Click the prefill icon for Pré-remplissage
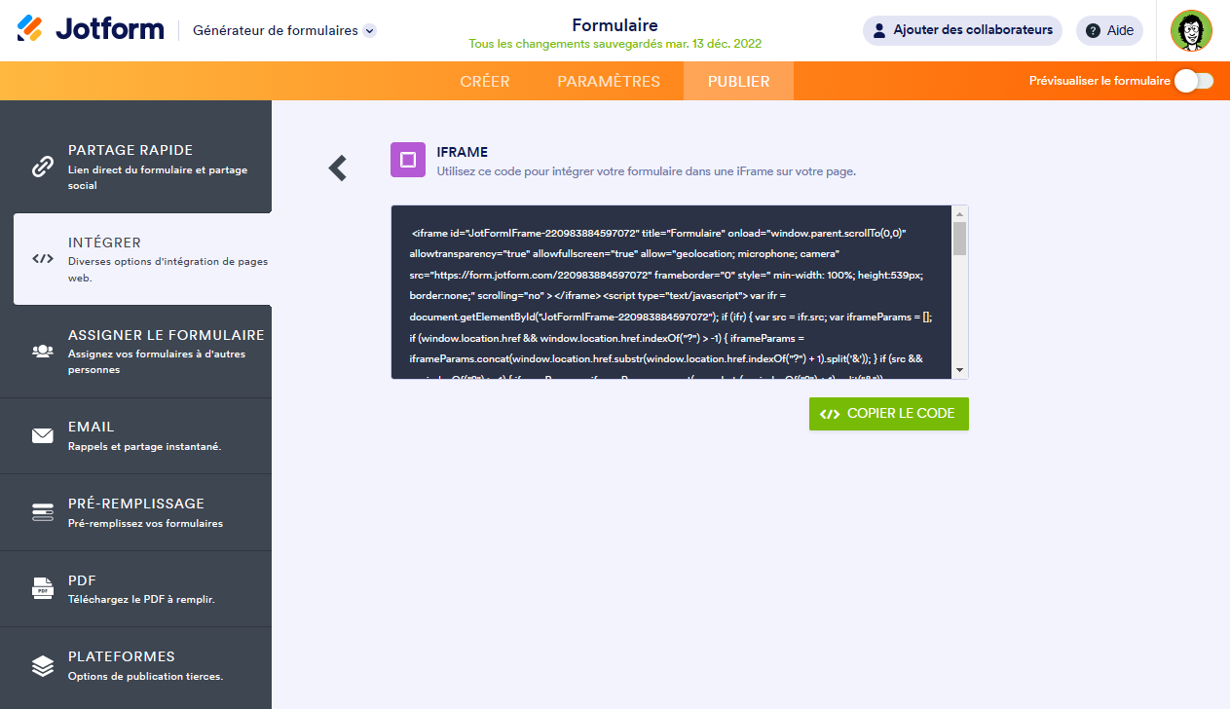This screenshot has height=709, width=1230. coord(43,512)
